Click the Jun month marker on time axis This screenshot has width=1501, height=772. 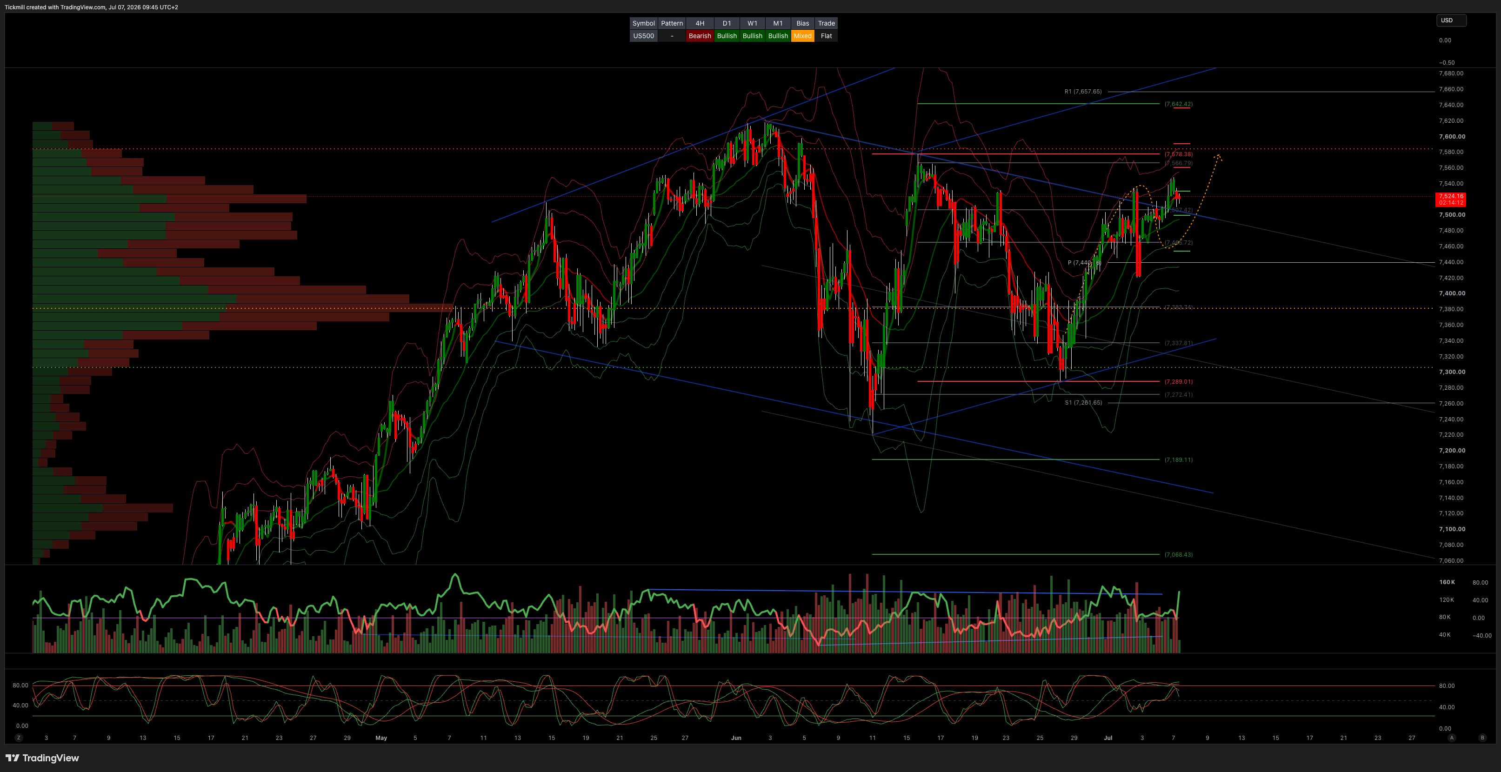(736, 738)
